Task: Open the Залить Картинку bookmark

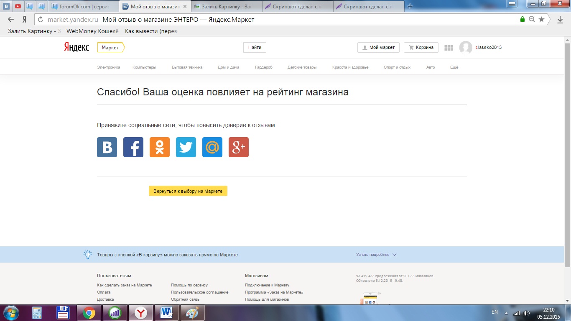Action: tap(34, 31)
